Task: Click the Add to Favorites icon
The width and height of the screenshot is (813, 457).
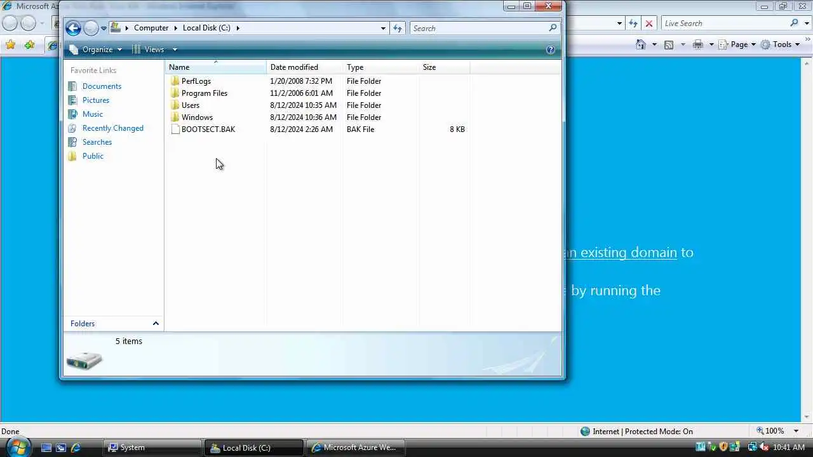Action: pyautogui.click(x=30, y=44)
